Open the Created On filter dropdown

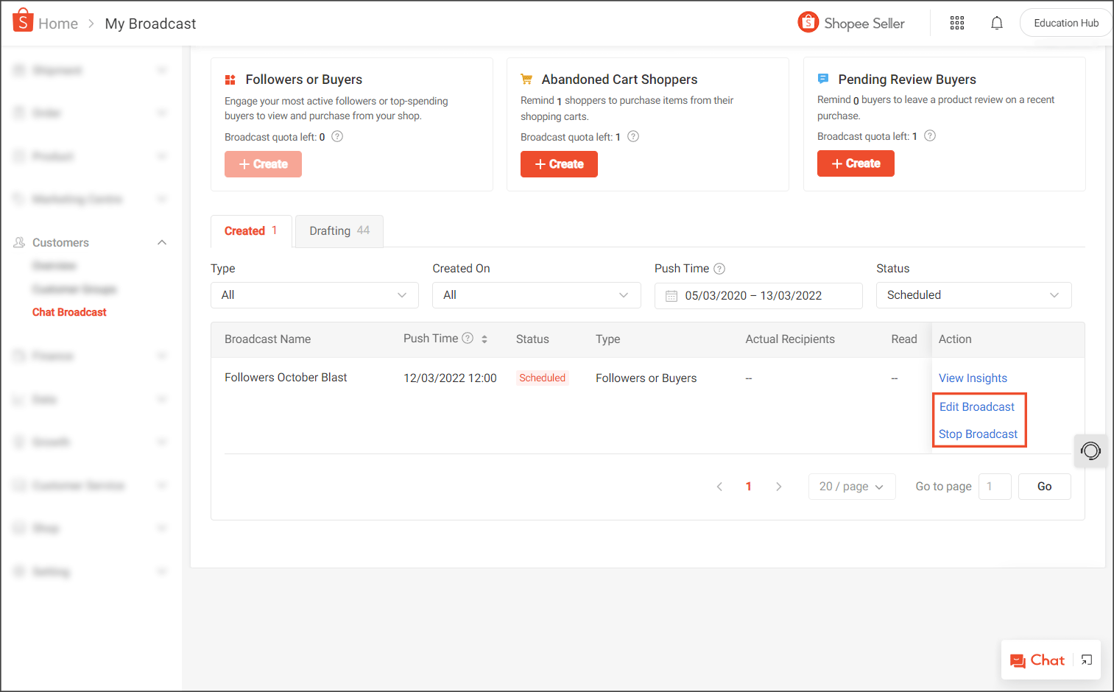pyautogui.click(x=537, y=294)
